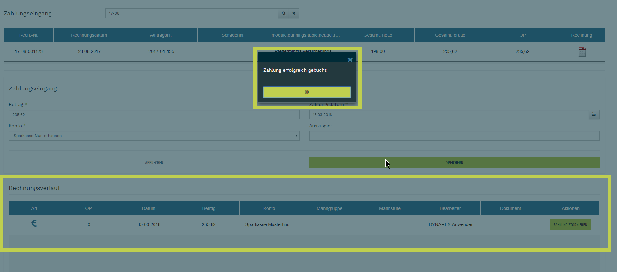The image size is (617, 272).
Task: Clear the search field with the x icon
Action: pos(294,13)
